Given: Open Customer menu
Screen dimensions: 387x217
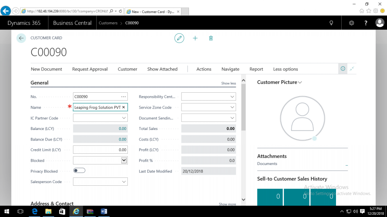Looking at the screenshot, I should click(127, 69).
